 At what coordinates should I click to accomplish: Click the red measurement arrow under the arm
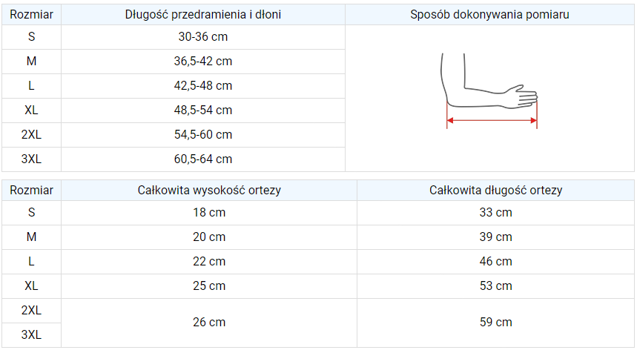click(x=491, y=119)
